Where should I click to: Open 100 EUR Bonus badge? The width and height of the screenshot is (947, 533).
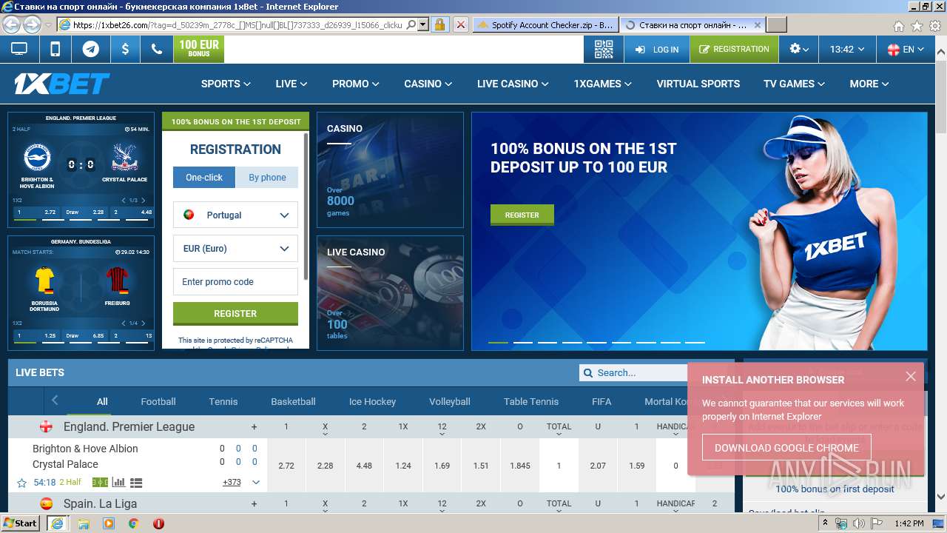click(199, 49)
